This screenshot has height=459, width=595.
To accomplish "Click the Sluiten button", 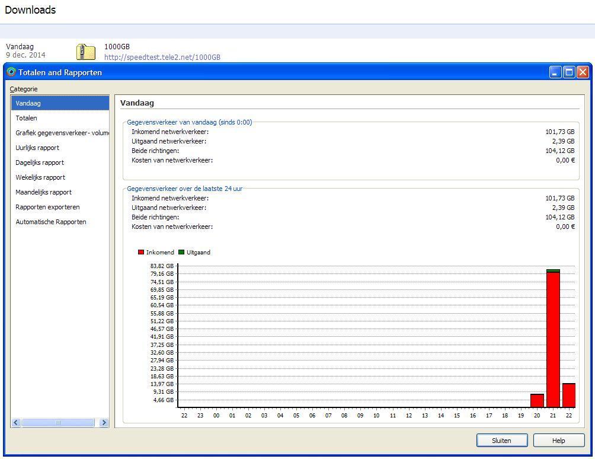I will pyautogui.click(x=501, y=441).
